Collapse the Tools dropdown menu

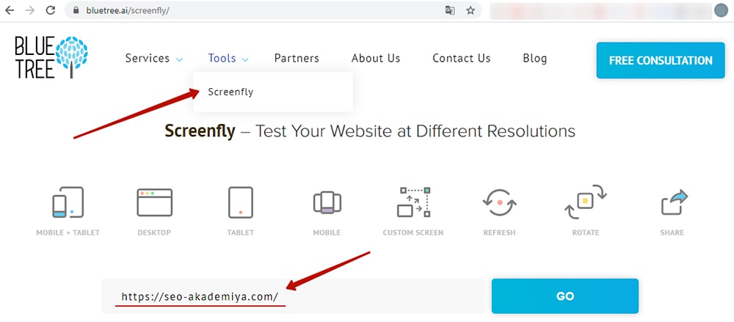point(228,59)
